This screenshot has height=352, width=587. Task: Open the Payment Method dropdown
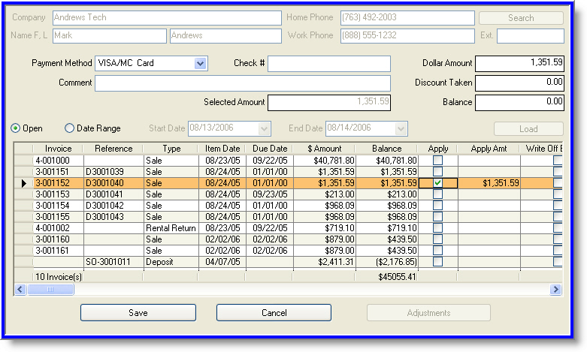click(200, 63)
